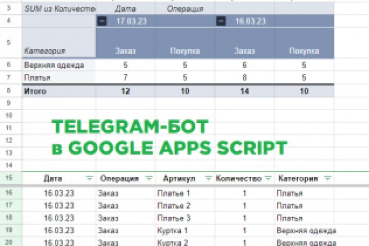Select Итого value 12
The height and width of the screenshot is (246, 369).
(x=125, y=91)
